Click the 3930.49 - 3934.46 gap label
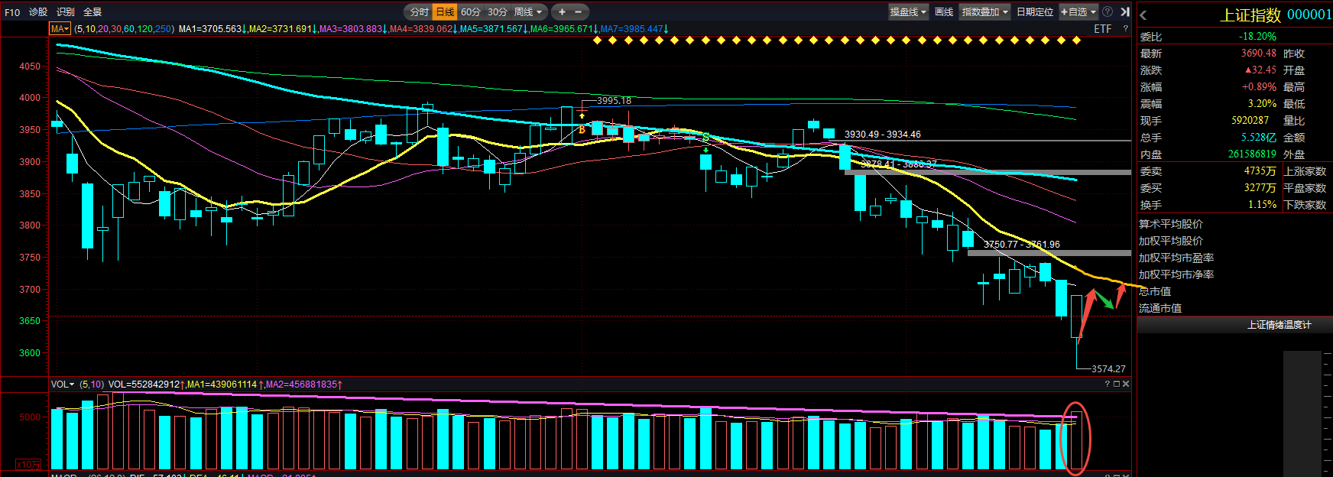Screen dimensions: 1333x477 [883, 135]
